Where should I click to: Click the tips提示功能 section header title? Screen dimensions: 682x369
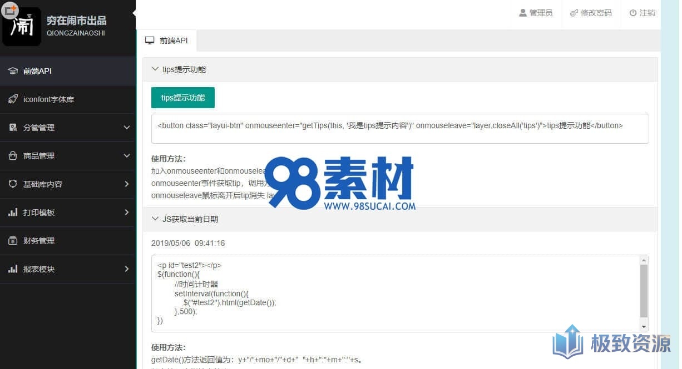184,69
